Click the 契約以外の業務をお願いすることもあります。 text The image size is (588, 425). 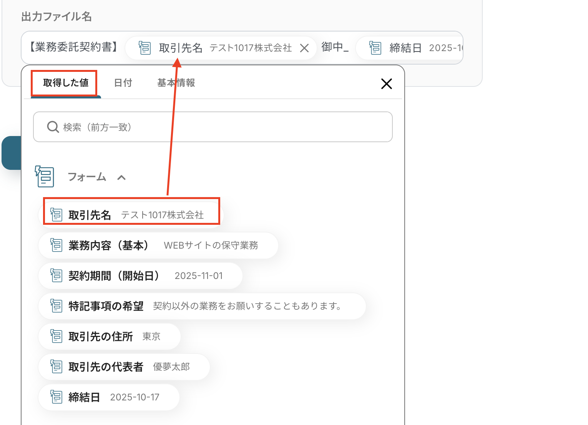pyautogui.click(x=247, y=306)
